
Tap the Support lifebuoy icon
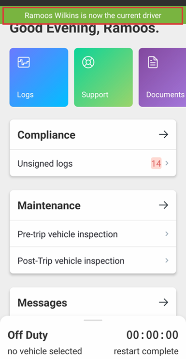88,62
